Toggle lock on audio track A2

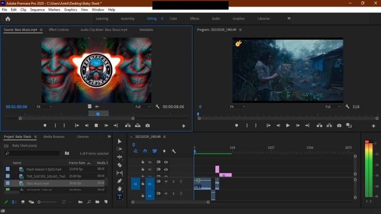pyautogui.click(x=143, y=196)
